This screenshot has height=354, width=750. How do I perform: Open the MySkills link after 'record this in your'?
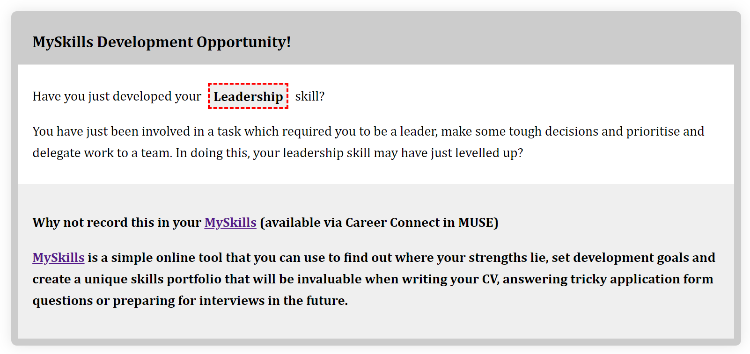pos(230,223)
